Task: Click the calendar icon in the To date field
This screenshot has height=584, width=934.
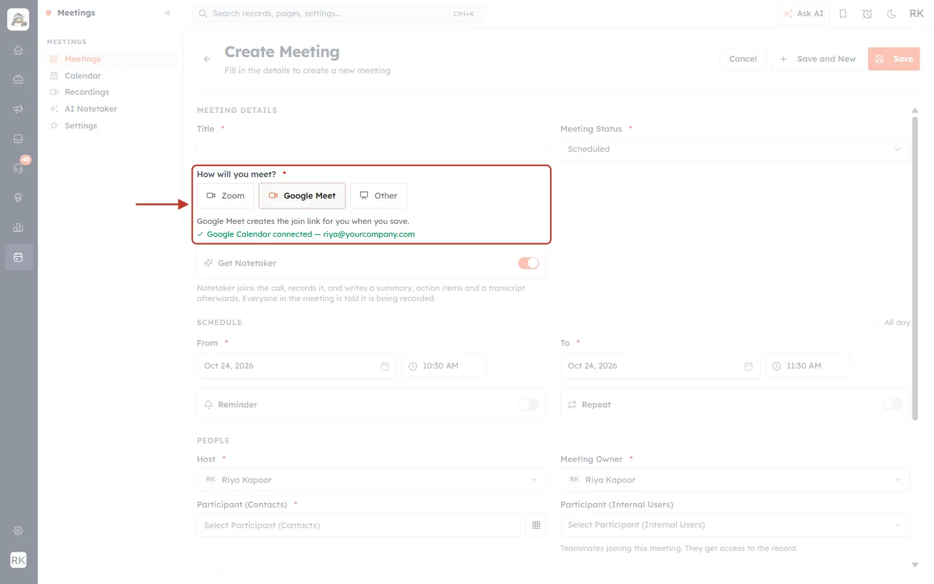Action: 748,367
